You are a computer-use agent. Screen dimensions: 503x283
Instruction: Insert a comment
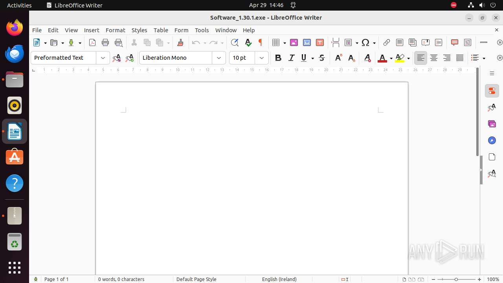(455, 42)
